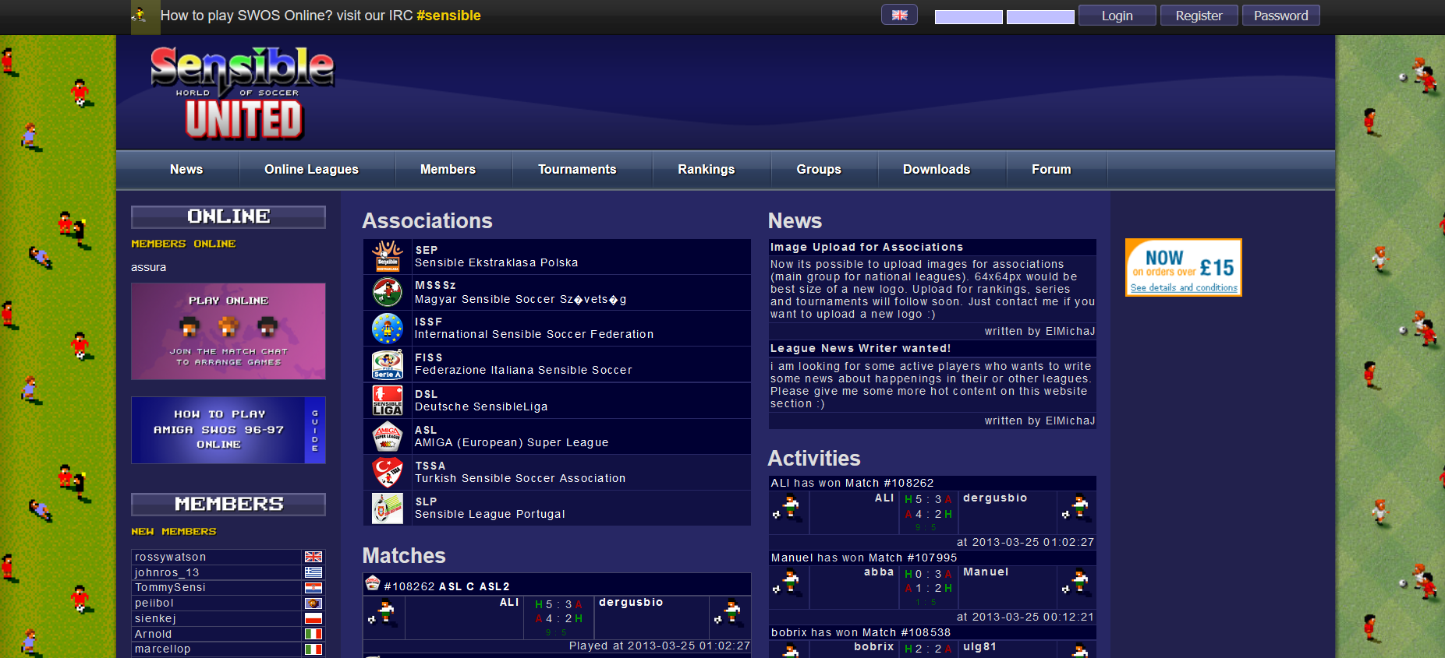Viewport: 1445px width, 658px height.
Task: Open the Play Online match chat banner
Action: click(x=228, y=331)
